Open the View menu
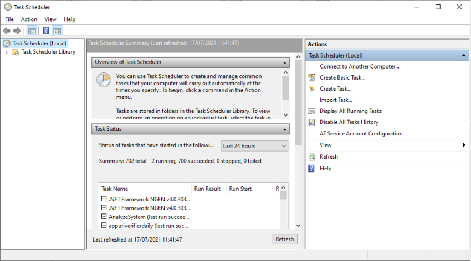The height and width of the screenshot is (261, 471). 50,19
